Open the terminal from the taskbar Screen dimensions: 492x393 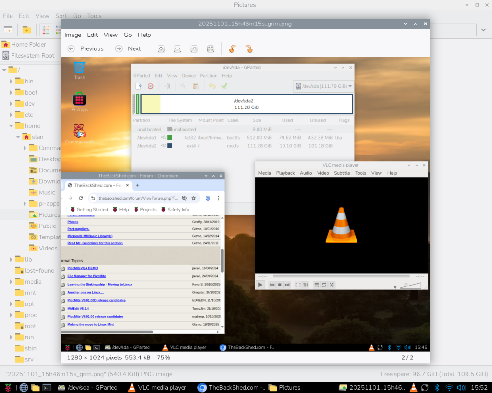47,387
